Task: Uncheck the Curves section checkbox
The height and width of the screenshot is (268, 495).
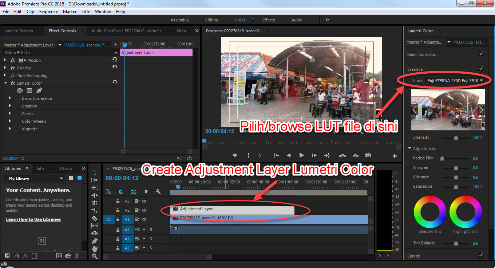Action: [481, 255]
